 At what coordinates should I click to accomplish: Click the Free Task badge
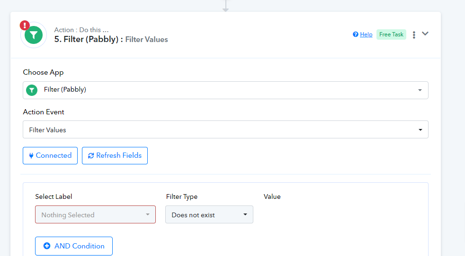[391, 34]
